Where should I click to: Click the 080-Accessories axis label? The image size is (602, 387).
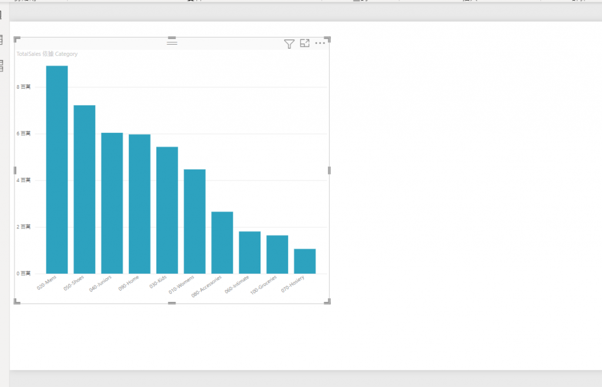tap(206, 287)
